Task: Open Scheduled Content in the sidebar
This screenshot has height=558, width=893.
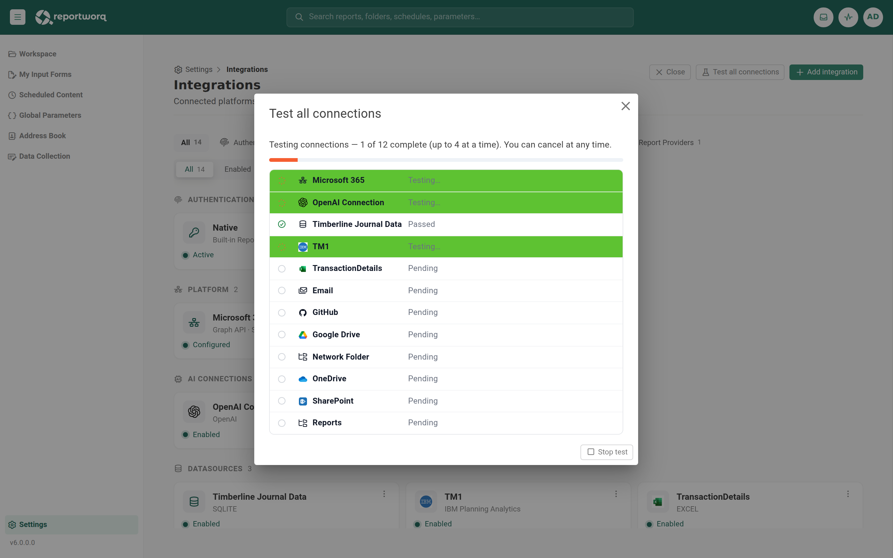Action: pos(45,95)
